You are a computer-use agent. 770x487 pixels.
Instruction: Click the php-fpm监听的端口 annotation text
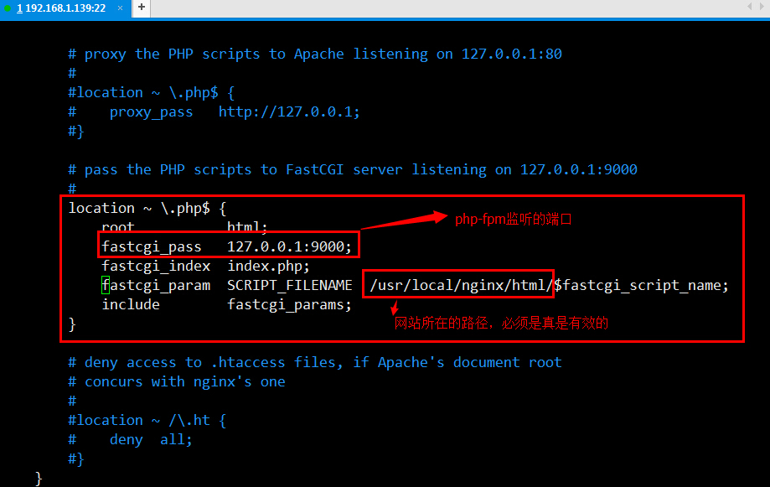click(x=514, y=220)
